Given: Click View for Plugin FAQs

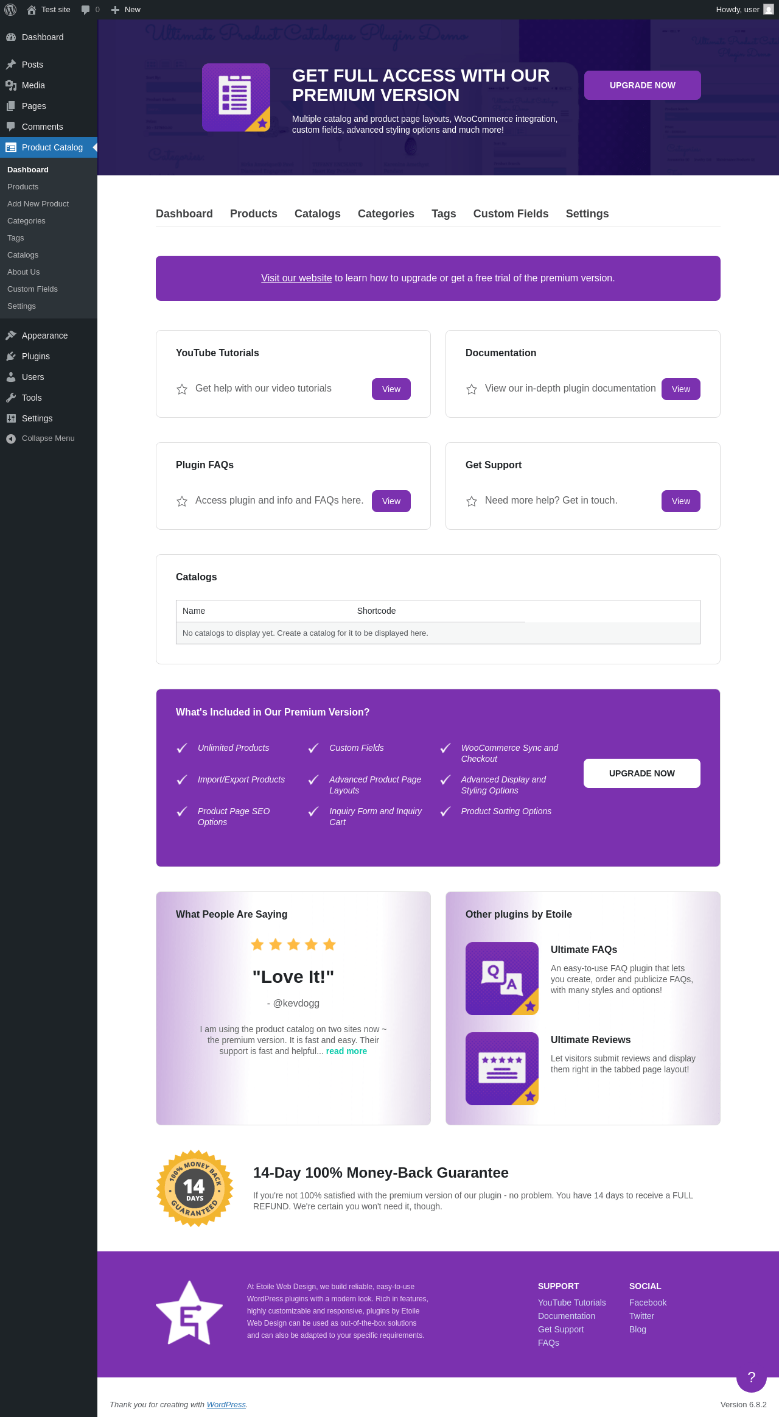Looking at the screenshot, I should [x=391, y=501].
